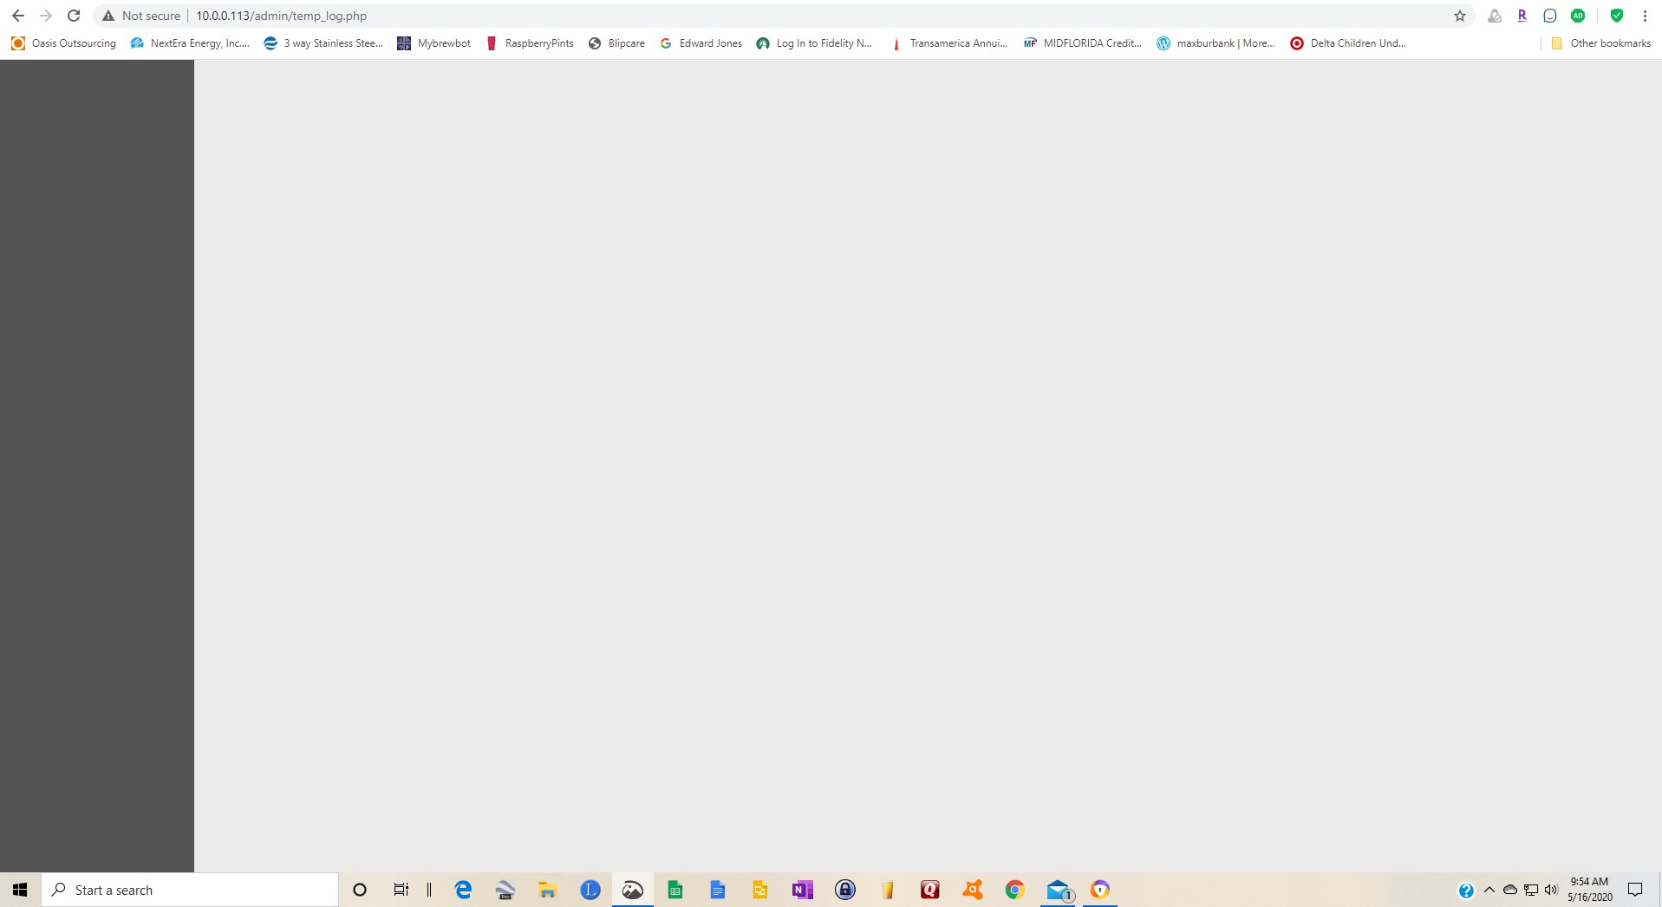Open the Edward Jones bookmark

[701, 43]
